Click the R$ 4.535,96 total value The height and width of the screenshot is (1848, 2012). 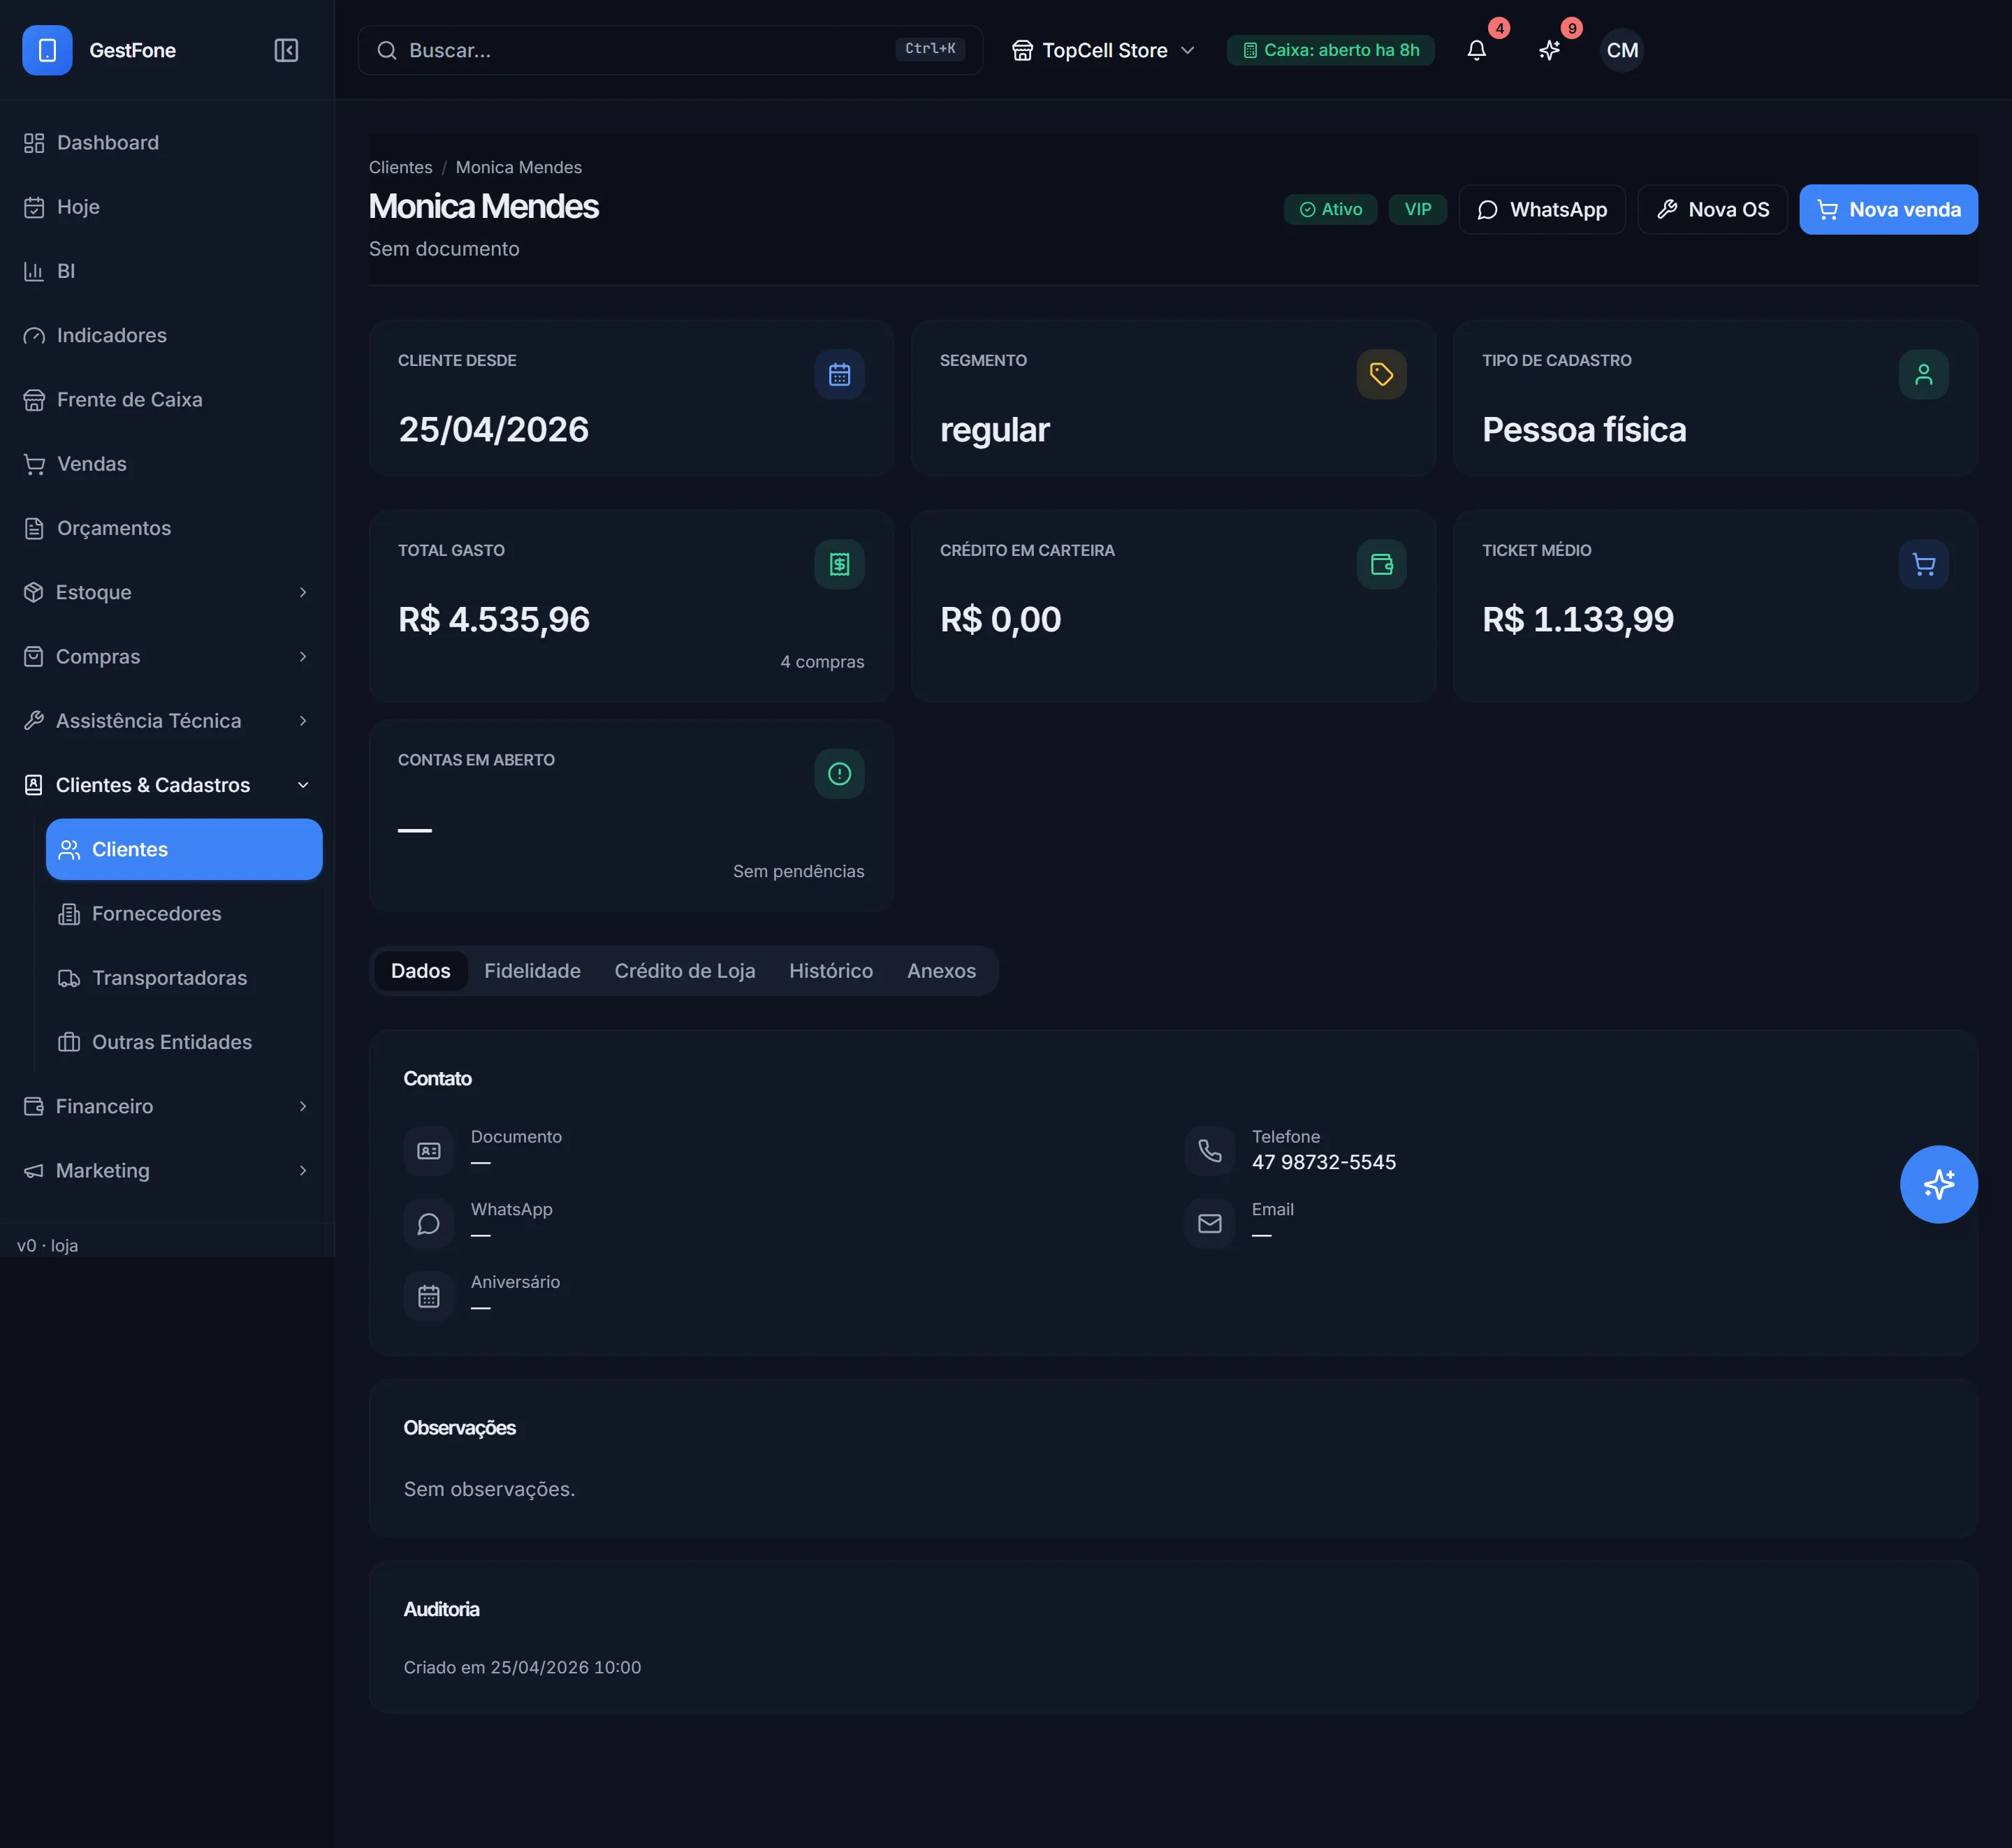point(493,619)
